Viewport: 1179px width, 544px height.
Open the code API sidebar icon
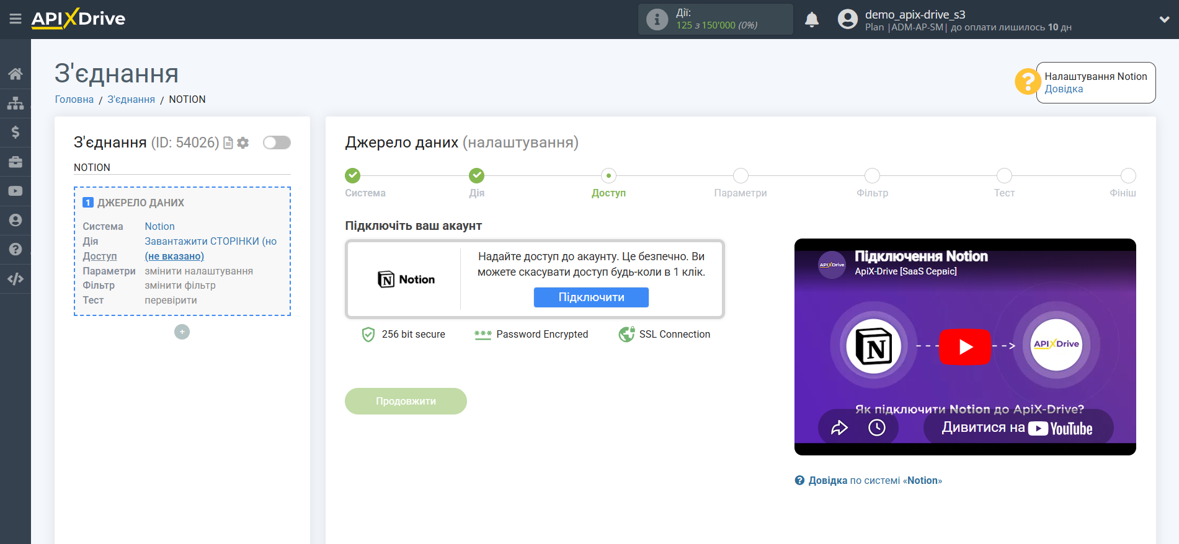[16, 279]
